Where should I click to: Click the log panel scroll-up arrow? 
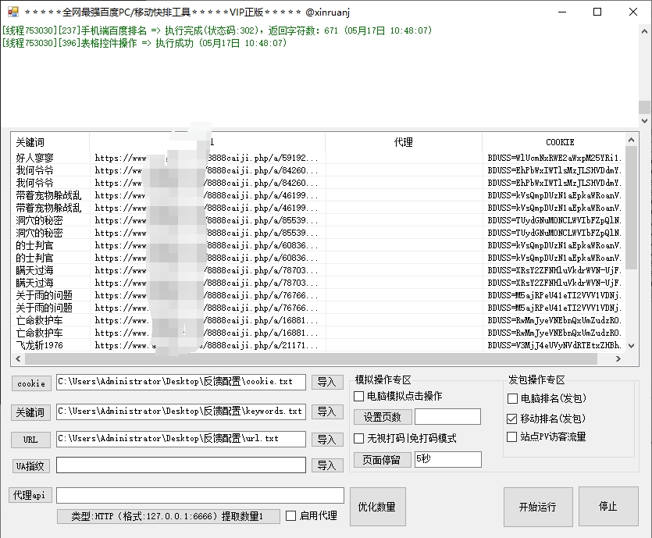click(x=644, y=31)
